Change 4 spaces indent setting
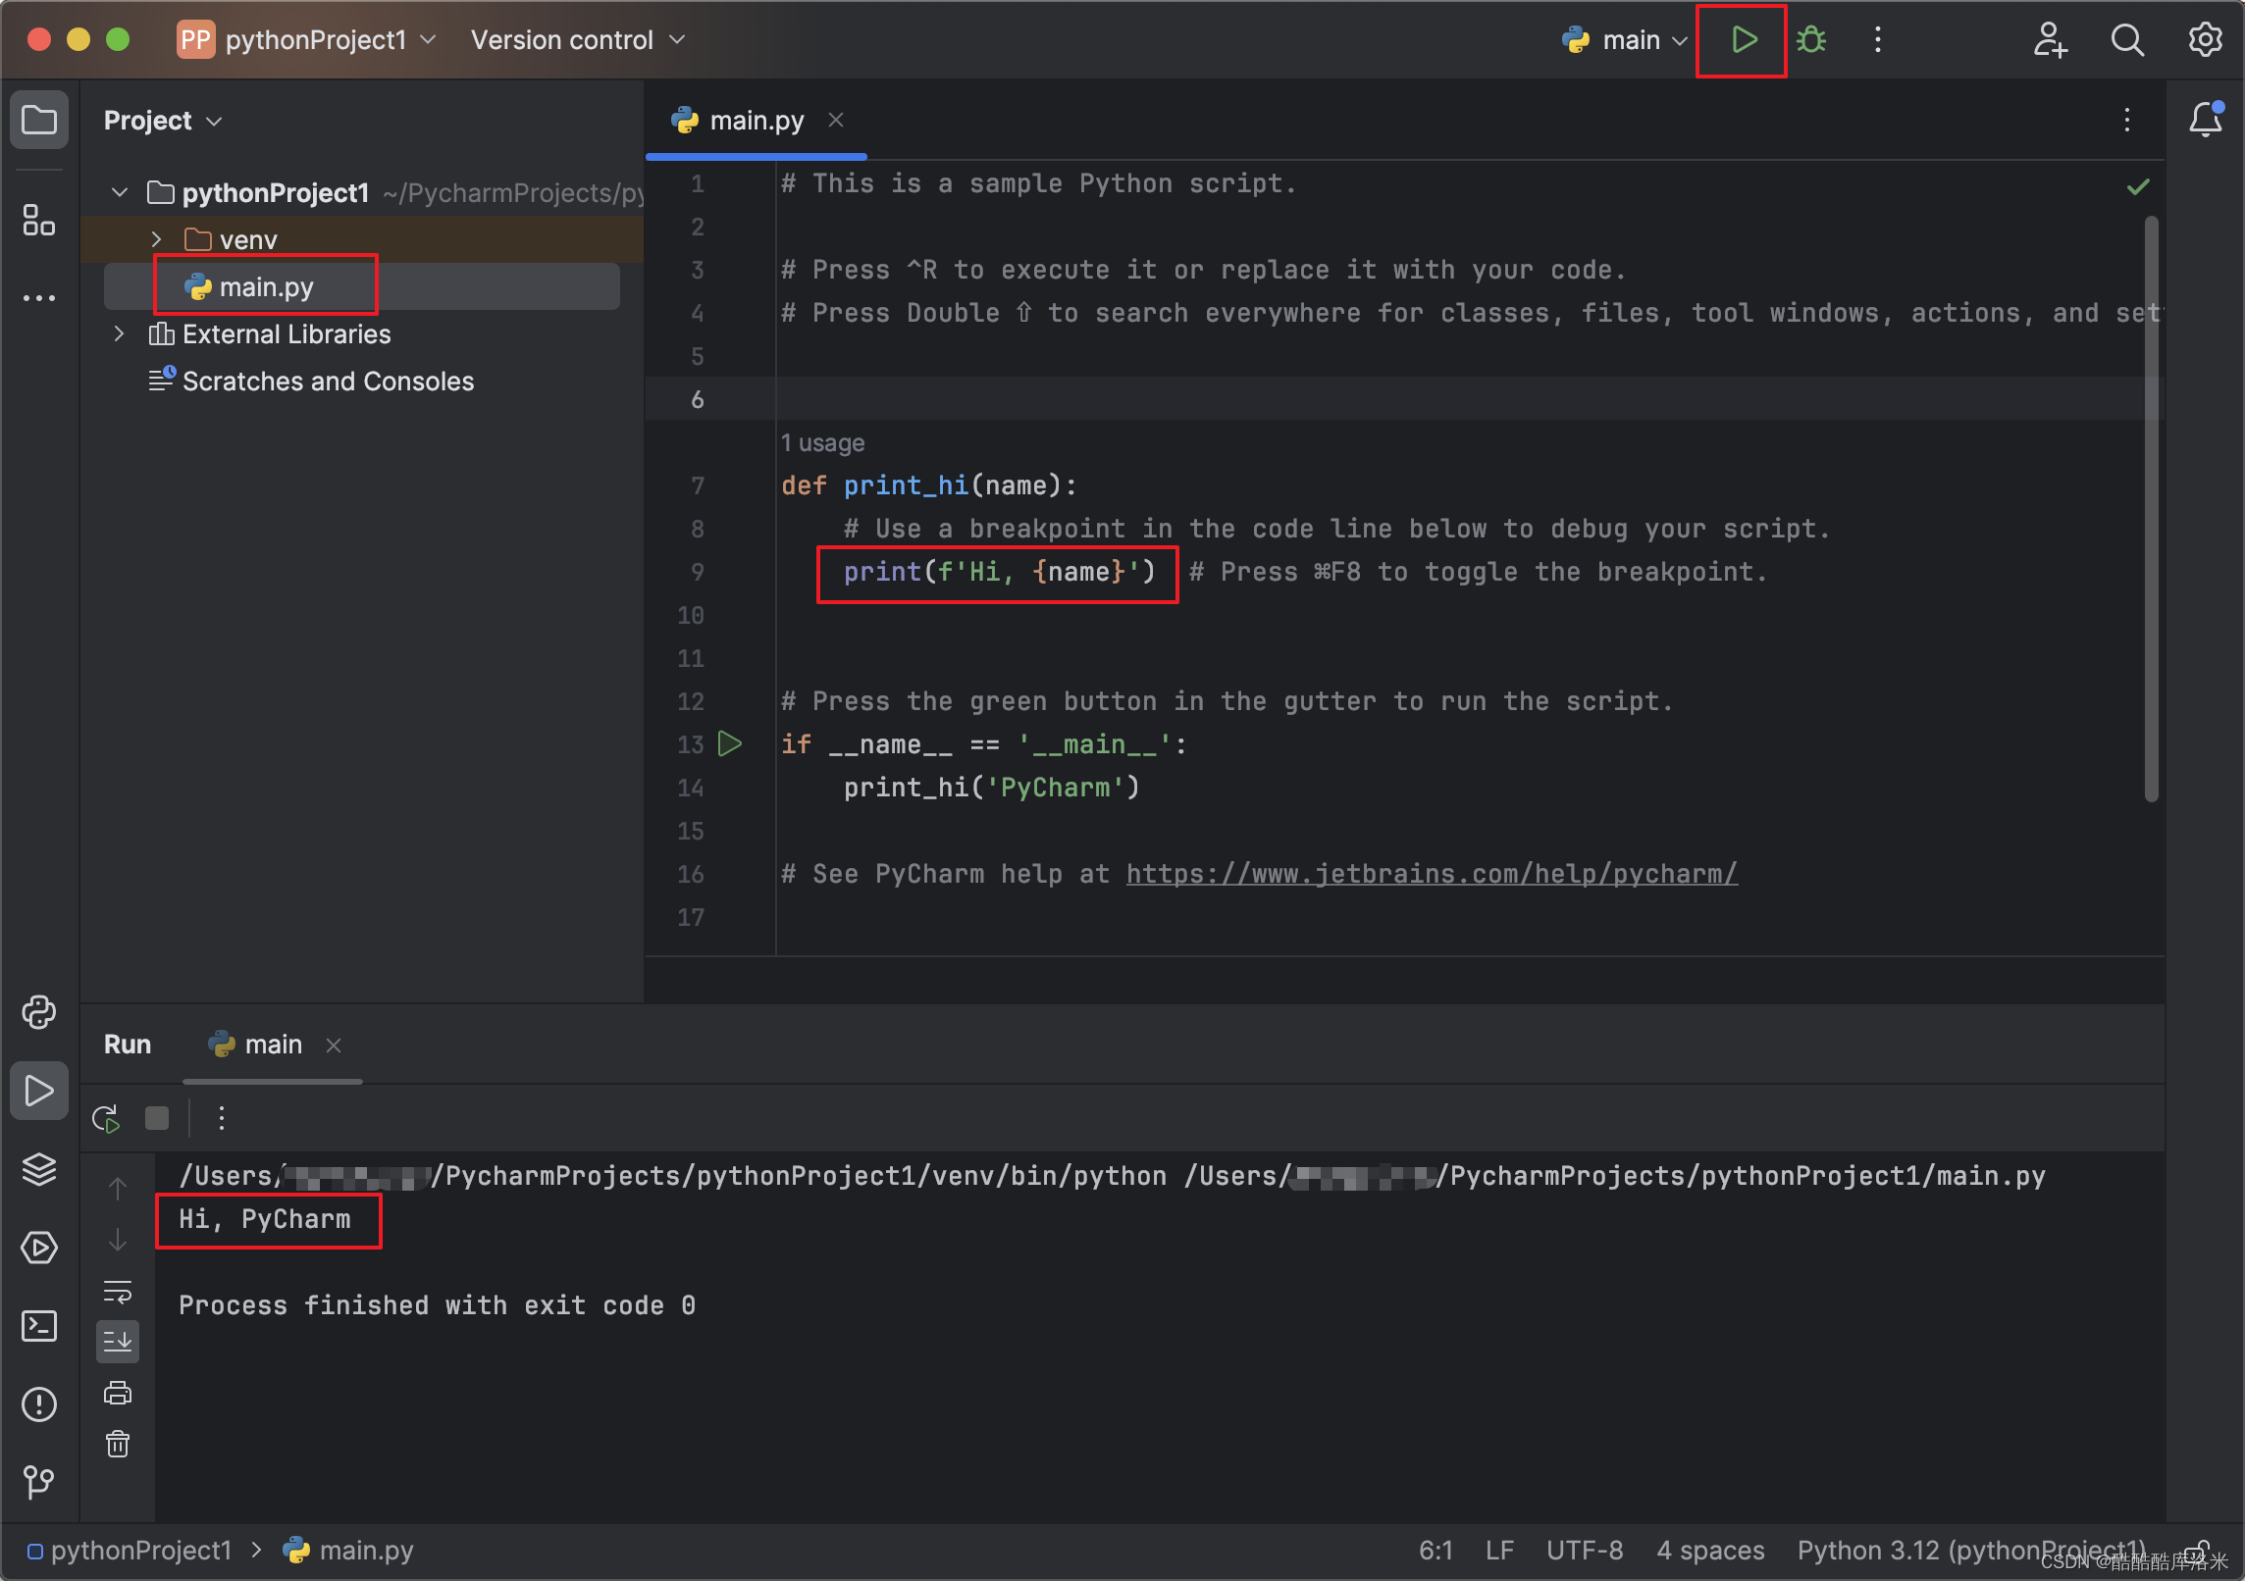Image resolution: width=2245 pixels, height=1581 pixels. coord(1710,1550)
